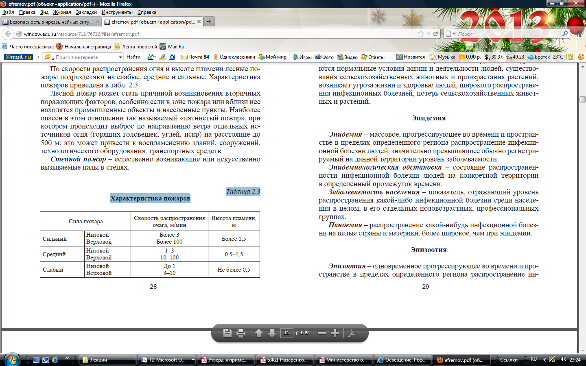Go to previous PDF page arrow
Viewport: 586px width, 366px height.
259,333
